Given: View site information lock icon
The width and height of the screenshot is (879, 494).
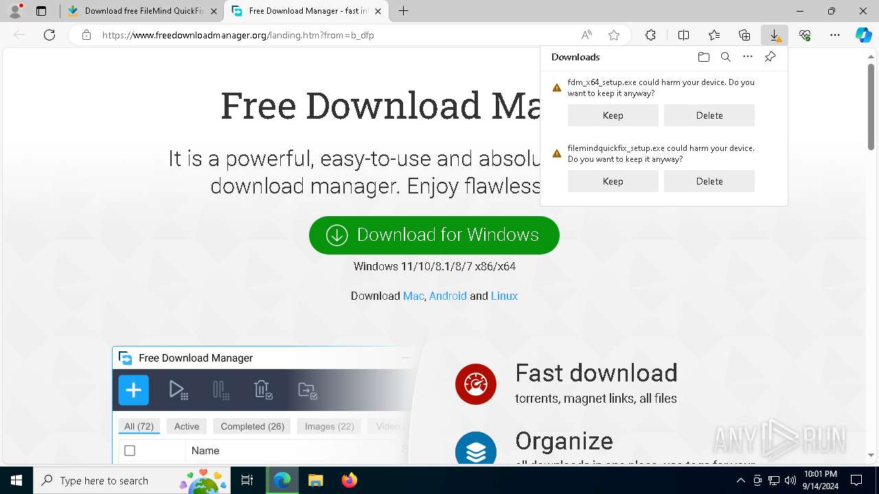Looking at the screenshot, I should 86,35.
